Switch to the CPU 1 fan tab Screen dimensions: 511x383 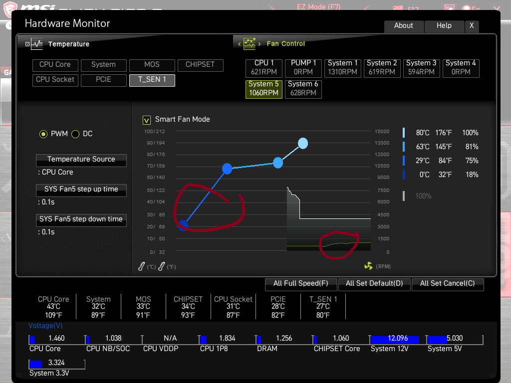click(x=264, y=68)
